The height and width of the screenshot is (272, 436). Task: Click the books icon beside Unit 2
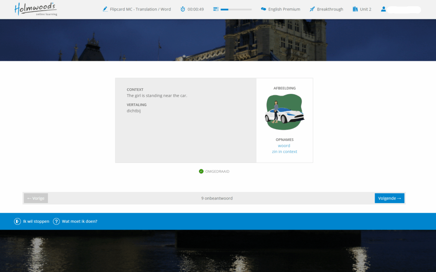[355, 9]
